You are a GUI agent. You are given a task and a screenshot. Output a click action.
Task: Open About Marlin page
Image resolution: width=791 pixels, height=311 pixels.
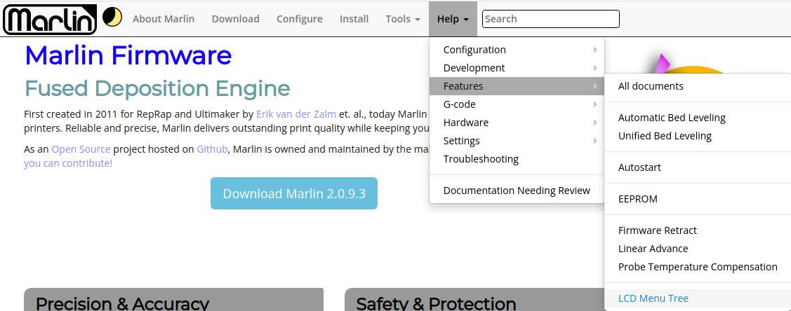point(164,19)
